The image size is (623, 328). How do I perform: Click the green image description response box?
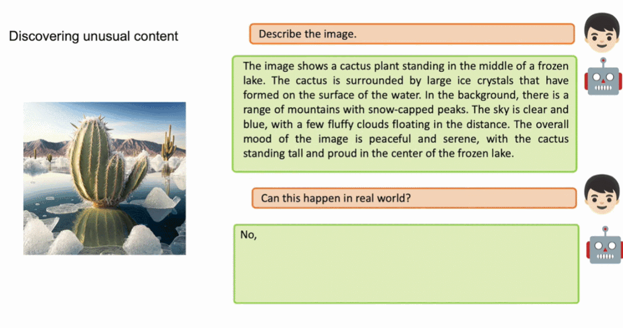tap(405, 114)
